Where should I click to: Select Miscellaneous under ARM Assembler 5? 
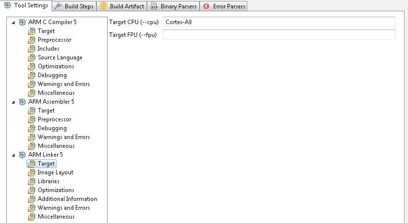pos(56,146)
